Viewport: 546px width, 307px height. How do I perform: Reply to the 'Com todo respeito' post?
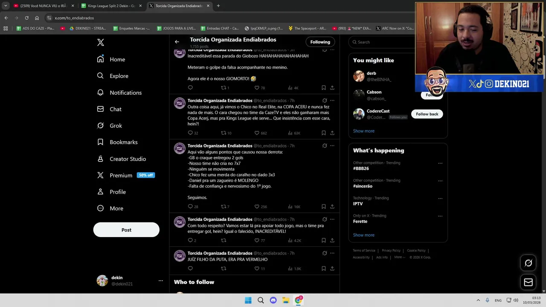tap(190, 240)
